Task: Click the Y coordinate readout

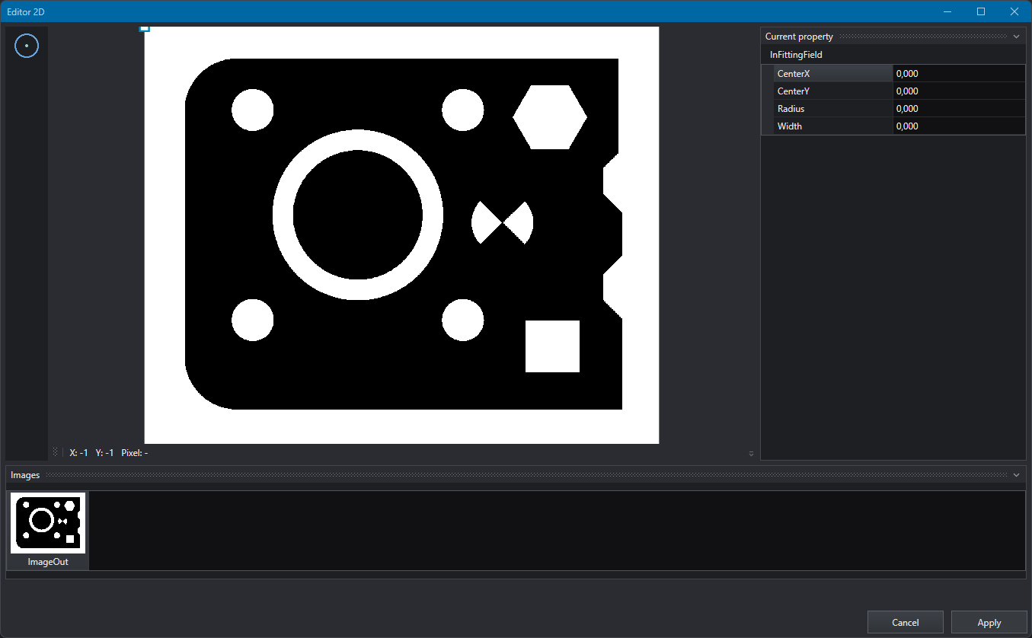Action: 104,453
